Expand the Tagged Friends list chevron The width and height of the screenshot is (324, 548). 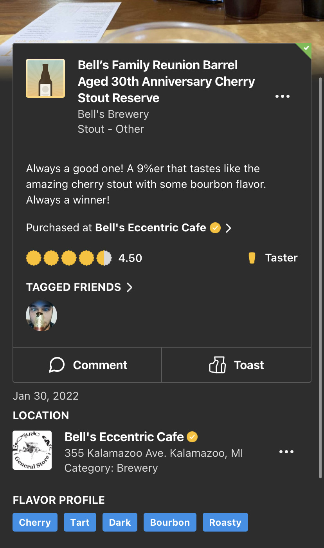(x=130, y=287)
